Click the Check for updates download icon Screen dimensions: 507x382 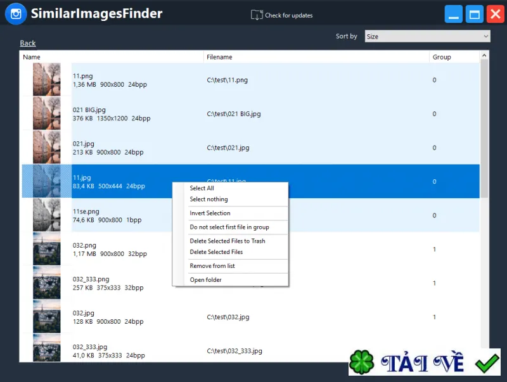(x=257, y=15)
